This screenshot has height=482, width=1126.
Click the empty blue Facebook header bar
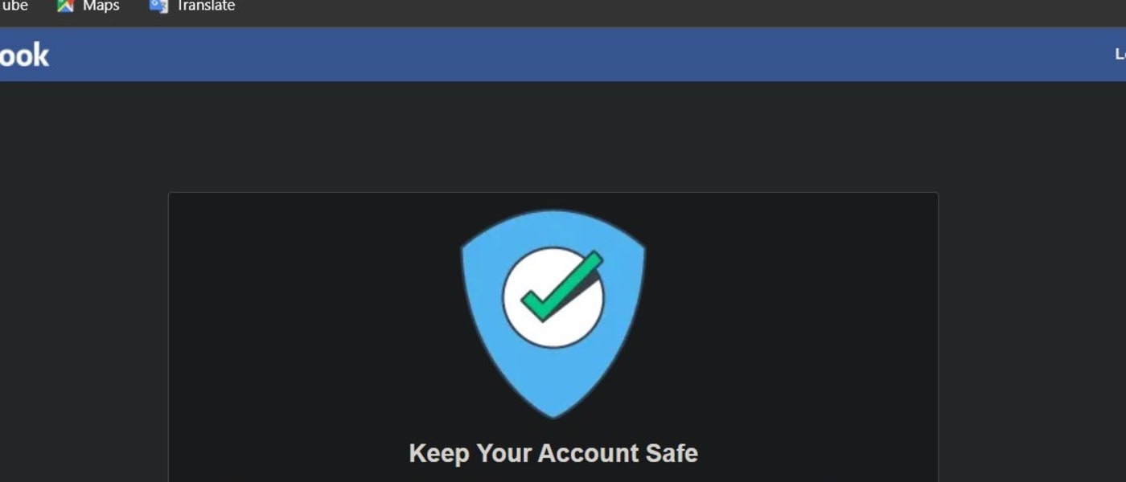[x=563, y=55]
